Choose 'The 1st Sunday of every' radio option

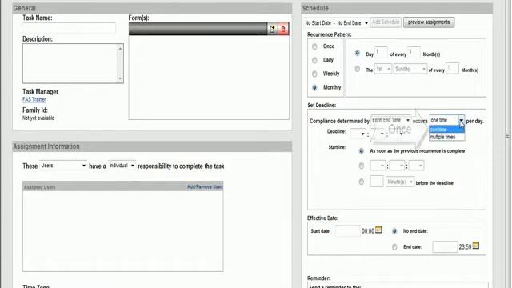[x=358, y=69]
